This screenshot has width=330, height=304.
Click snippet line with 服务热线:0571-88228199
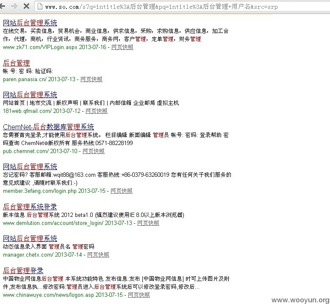tap(68, 143)
